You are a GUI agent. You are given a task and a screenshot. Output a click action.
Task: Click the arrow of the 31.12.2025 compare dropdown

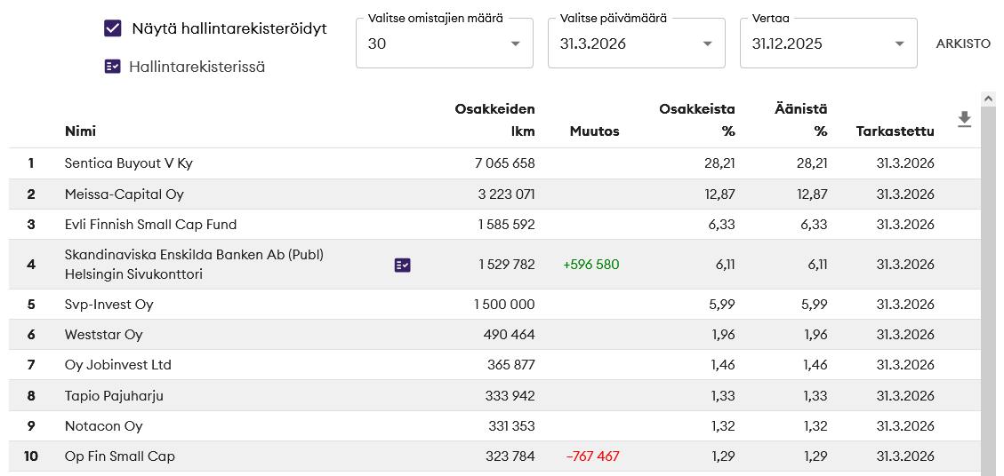point(900,44)
